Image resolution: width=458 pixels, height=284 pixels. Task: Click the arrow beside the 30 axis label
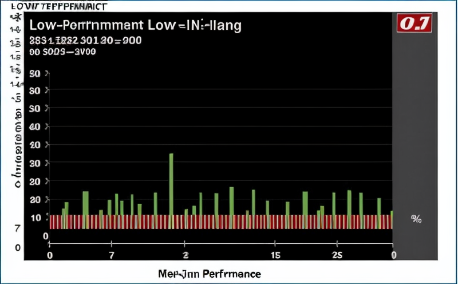[x=48, y=163]
